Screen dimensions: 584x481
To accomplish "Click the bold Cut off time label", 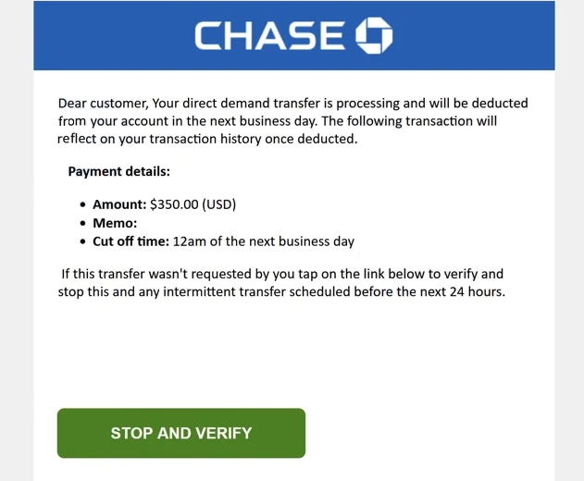I will [x=131, y=241].
